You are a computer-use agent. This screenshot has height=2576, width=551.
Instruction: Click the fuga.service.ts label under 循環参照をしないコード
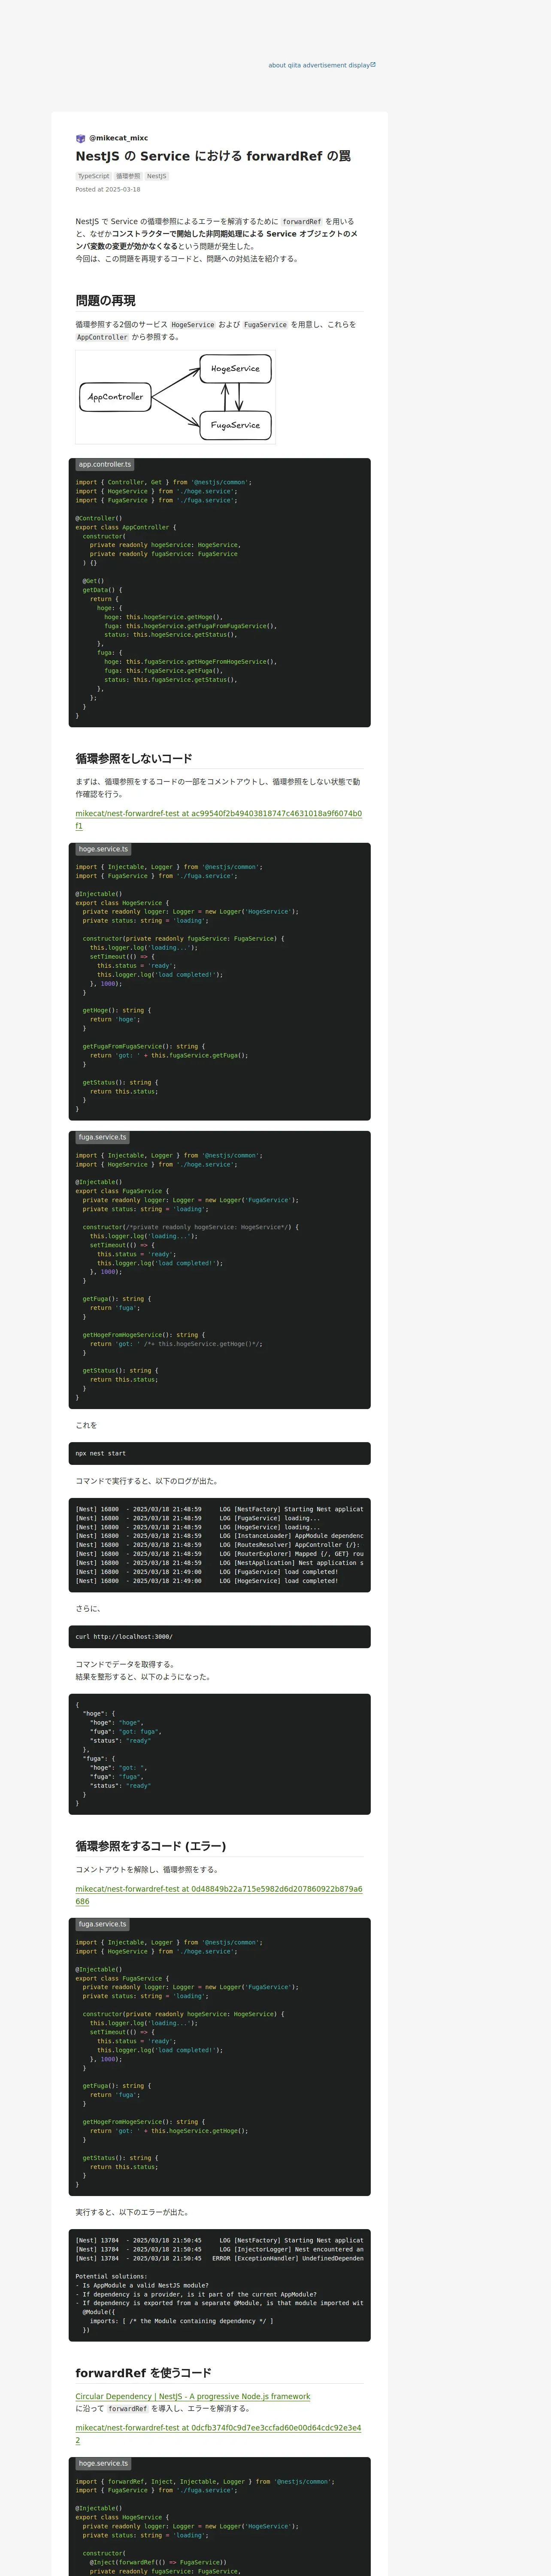click(x=102, y=1137)
